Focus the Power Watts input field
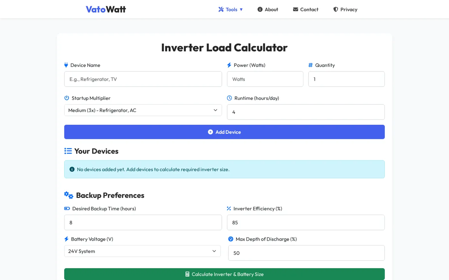Screen dimensions: 449x280 tap(265, 79)
